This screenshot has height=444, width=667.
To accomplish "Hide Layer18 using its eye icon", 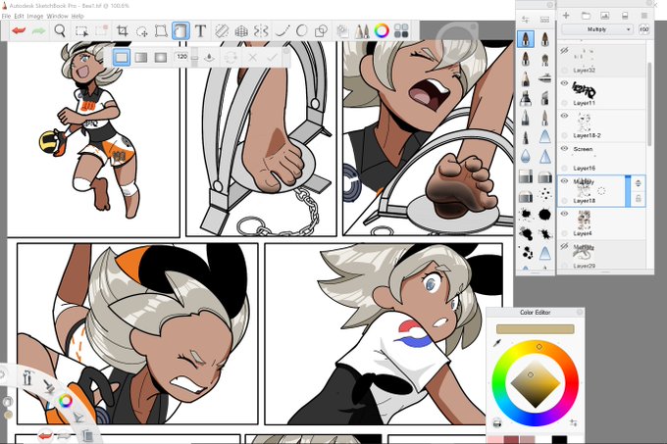I will pyautogui.click(x=564, y=181).
